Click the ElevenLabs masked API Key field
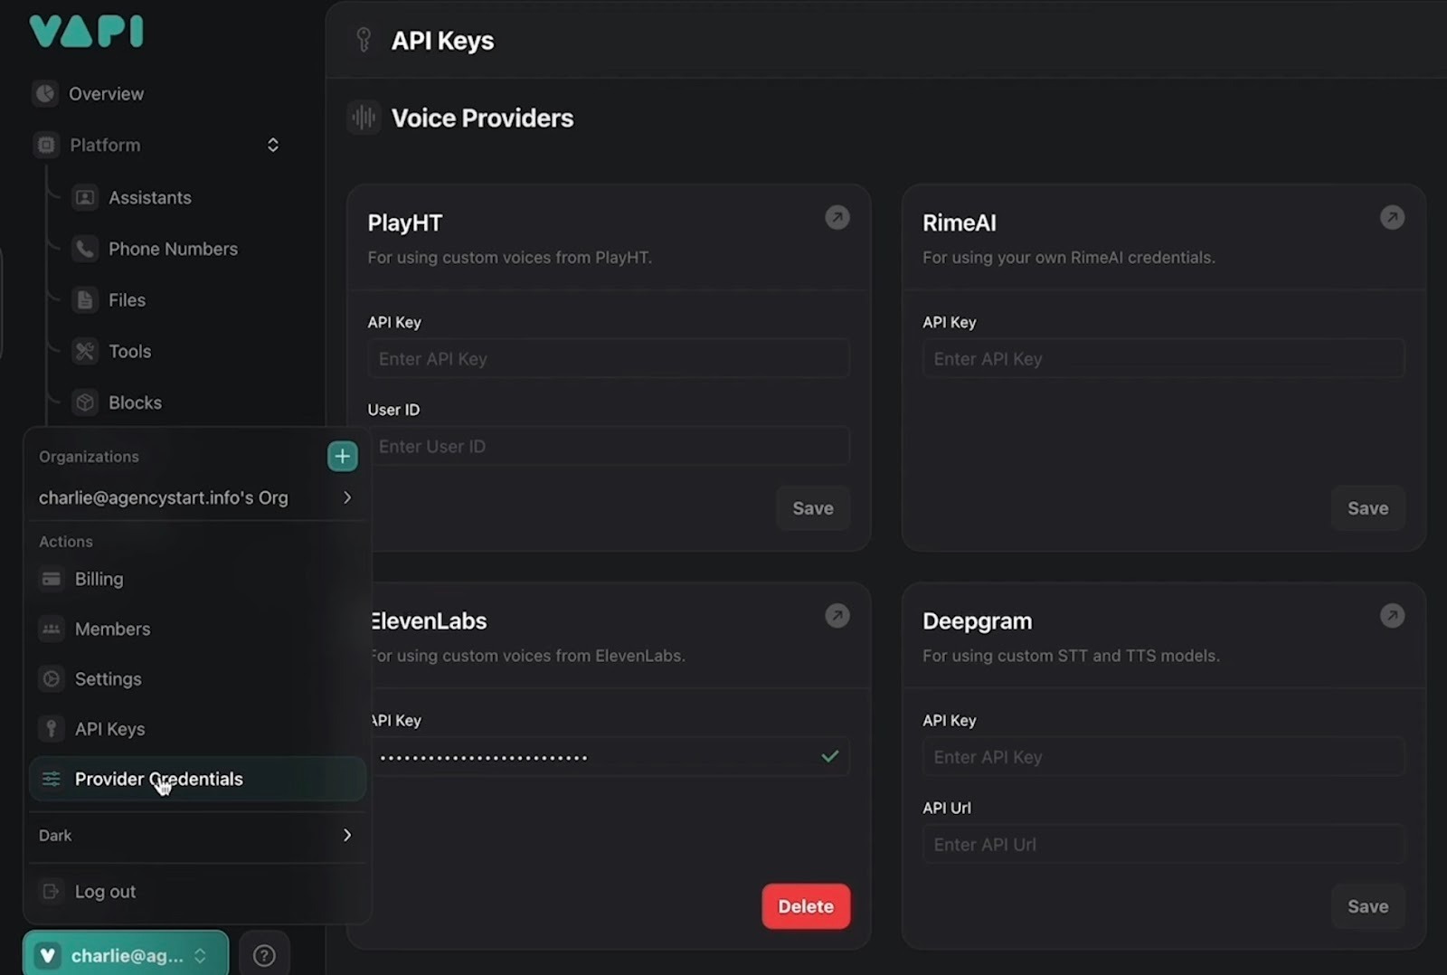The width and height of the screenshot is (1447, 975). tap(609, 757)
